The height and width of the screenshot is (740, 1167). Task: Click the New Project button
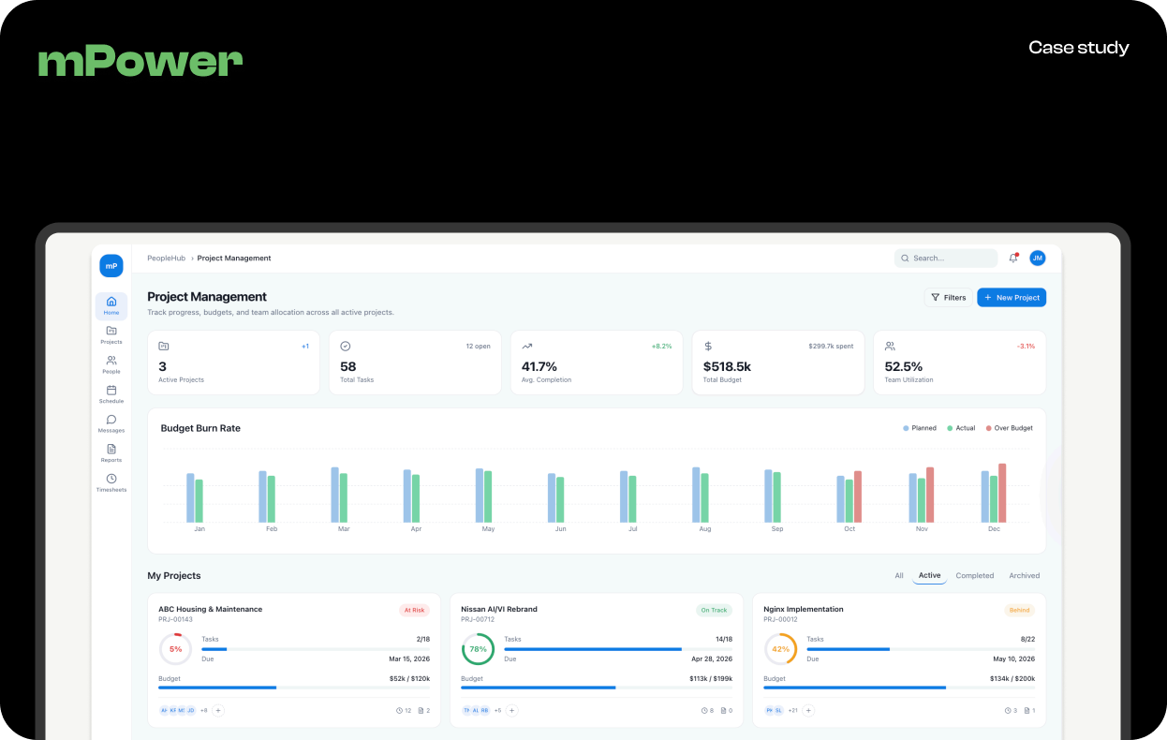coord(1012,297)
